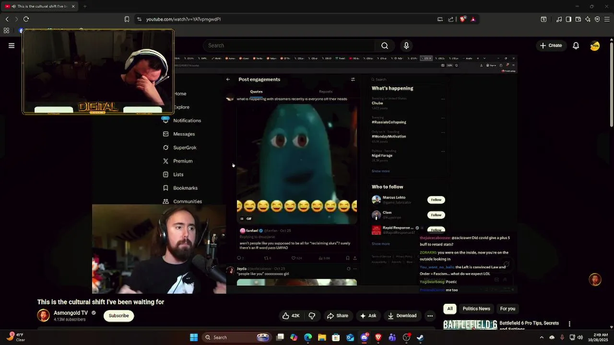Open the Battlefield 6 video thumbnail
Image resolution: width=614 pixels, height=345 pixels.
tap(470, 325)
